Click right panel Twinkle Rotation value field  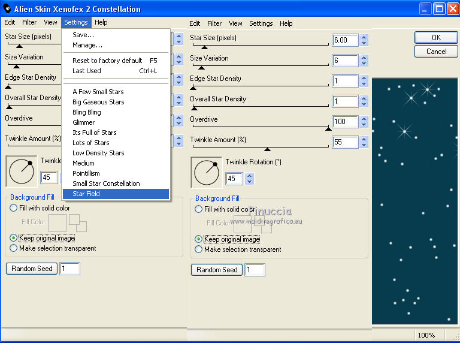tap(234, 179)
